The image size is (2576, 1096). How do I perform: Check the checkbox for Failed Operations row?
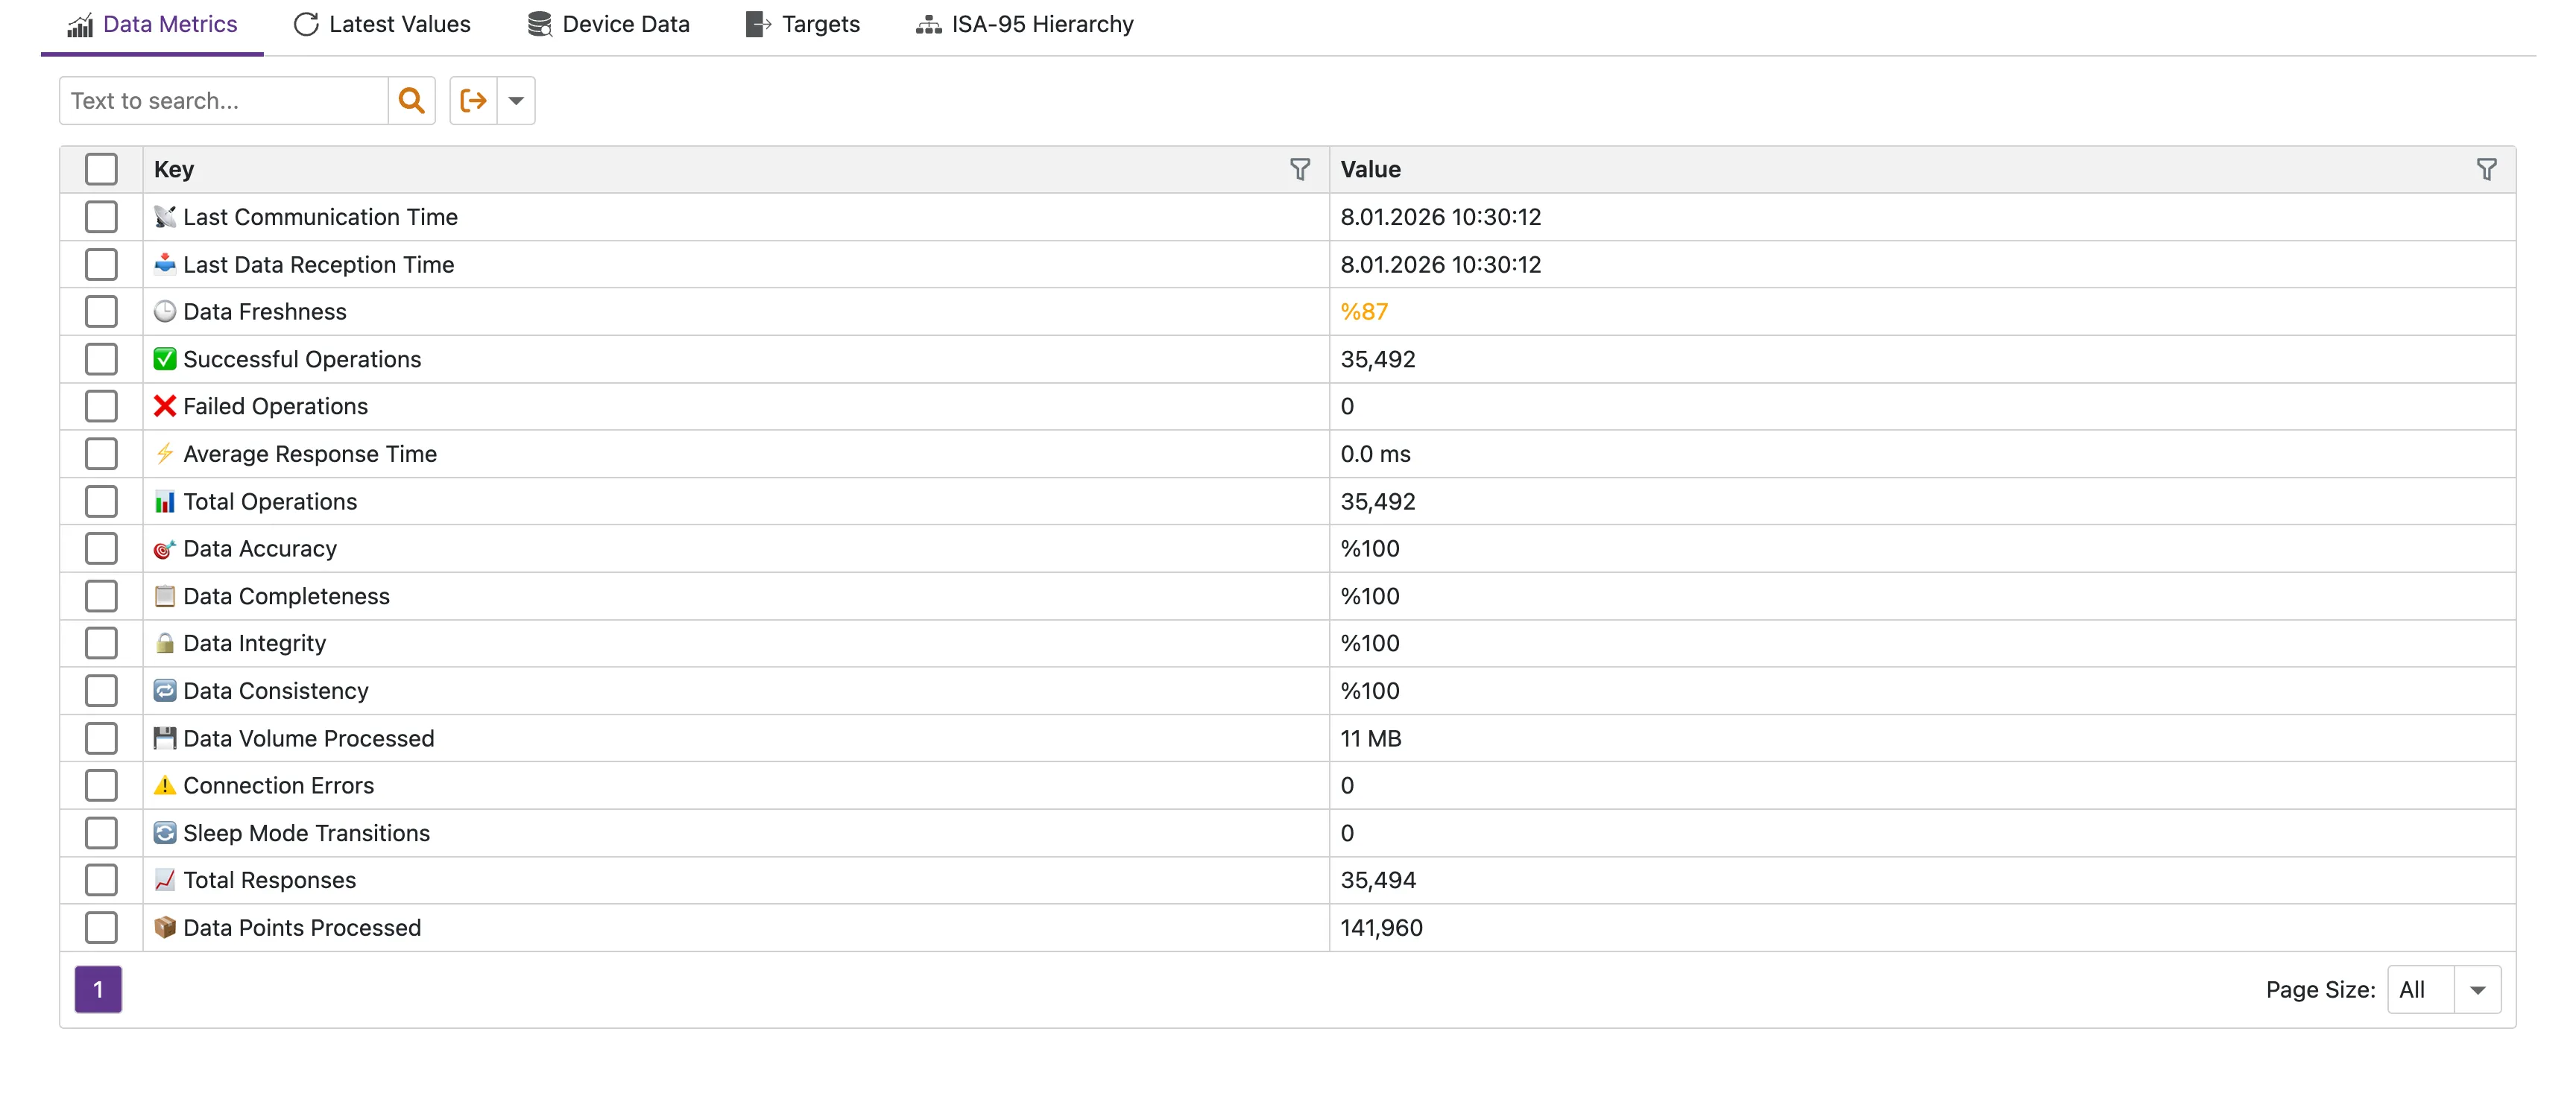coord(101,406)
